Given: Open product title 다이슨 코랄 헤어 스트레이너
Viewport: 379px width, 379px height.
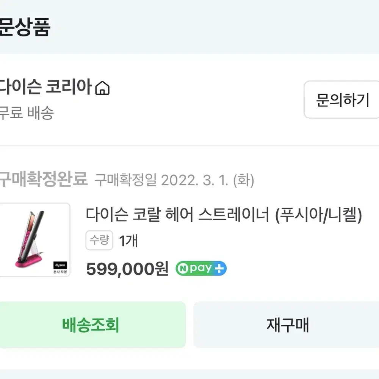Looking at the screenshot, I should pyautogui.click(x=177, y=215).
